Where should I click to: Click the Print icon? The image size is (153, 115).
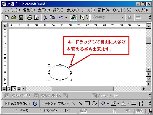point(30,18)
